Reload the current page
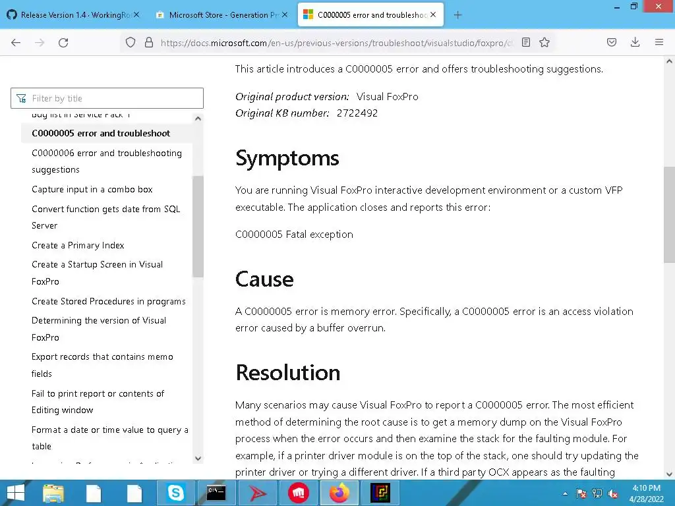 pyautogui.click(x=63, y=43)
